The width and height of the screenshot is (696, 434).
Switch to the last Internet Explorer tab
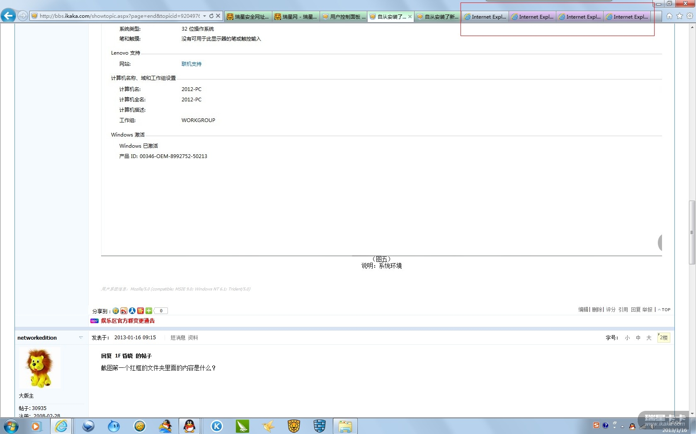point(627,17)
